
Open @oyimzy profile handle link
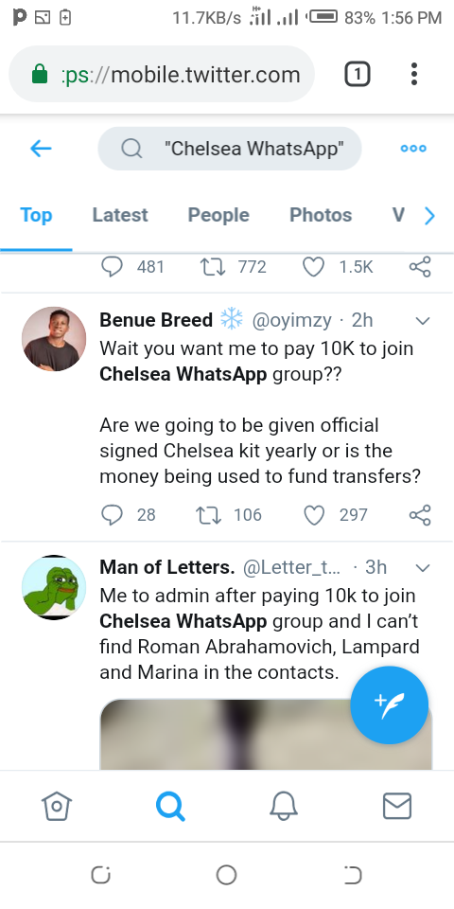[291, 320]
